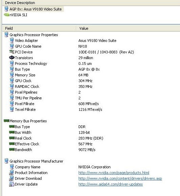Viewport: 180px width, 196px height.
Task: Open the nvidia.com products page link
Action: (114, 173)
